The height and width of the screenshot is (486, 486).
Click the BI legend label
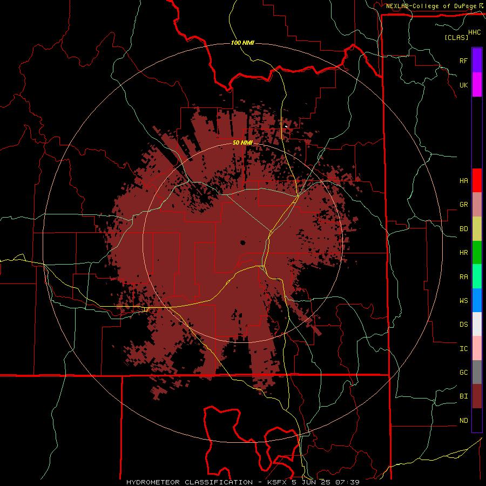point(463,396)
